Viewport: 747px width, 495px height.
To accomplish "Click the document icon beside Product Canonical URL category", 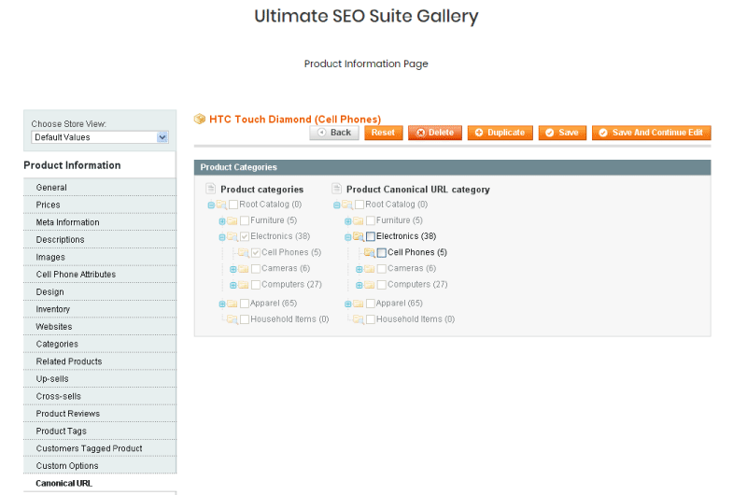I will [336, 189].
